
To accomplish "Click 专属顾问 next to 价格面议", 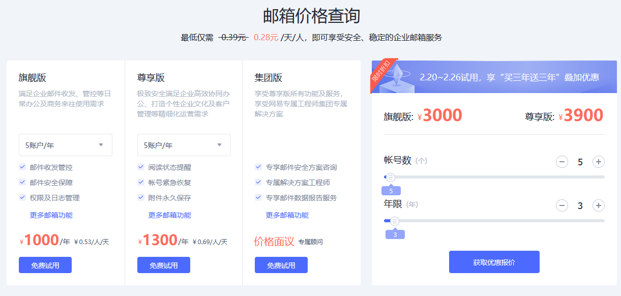I will (x=309, y=240).
